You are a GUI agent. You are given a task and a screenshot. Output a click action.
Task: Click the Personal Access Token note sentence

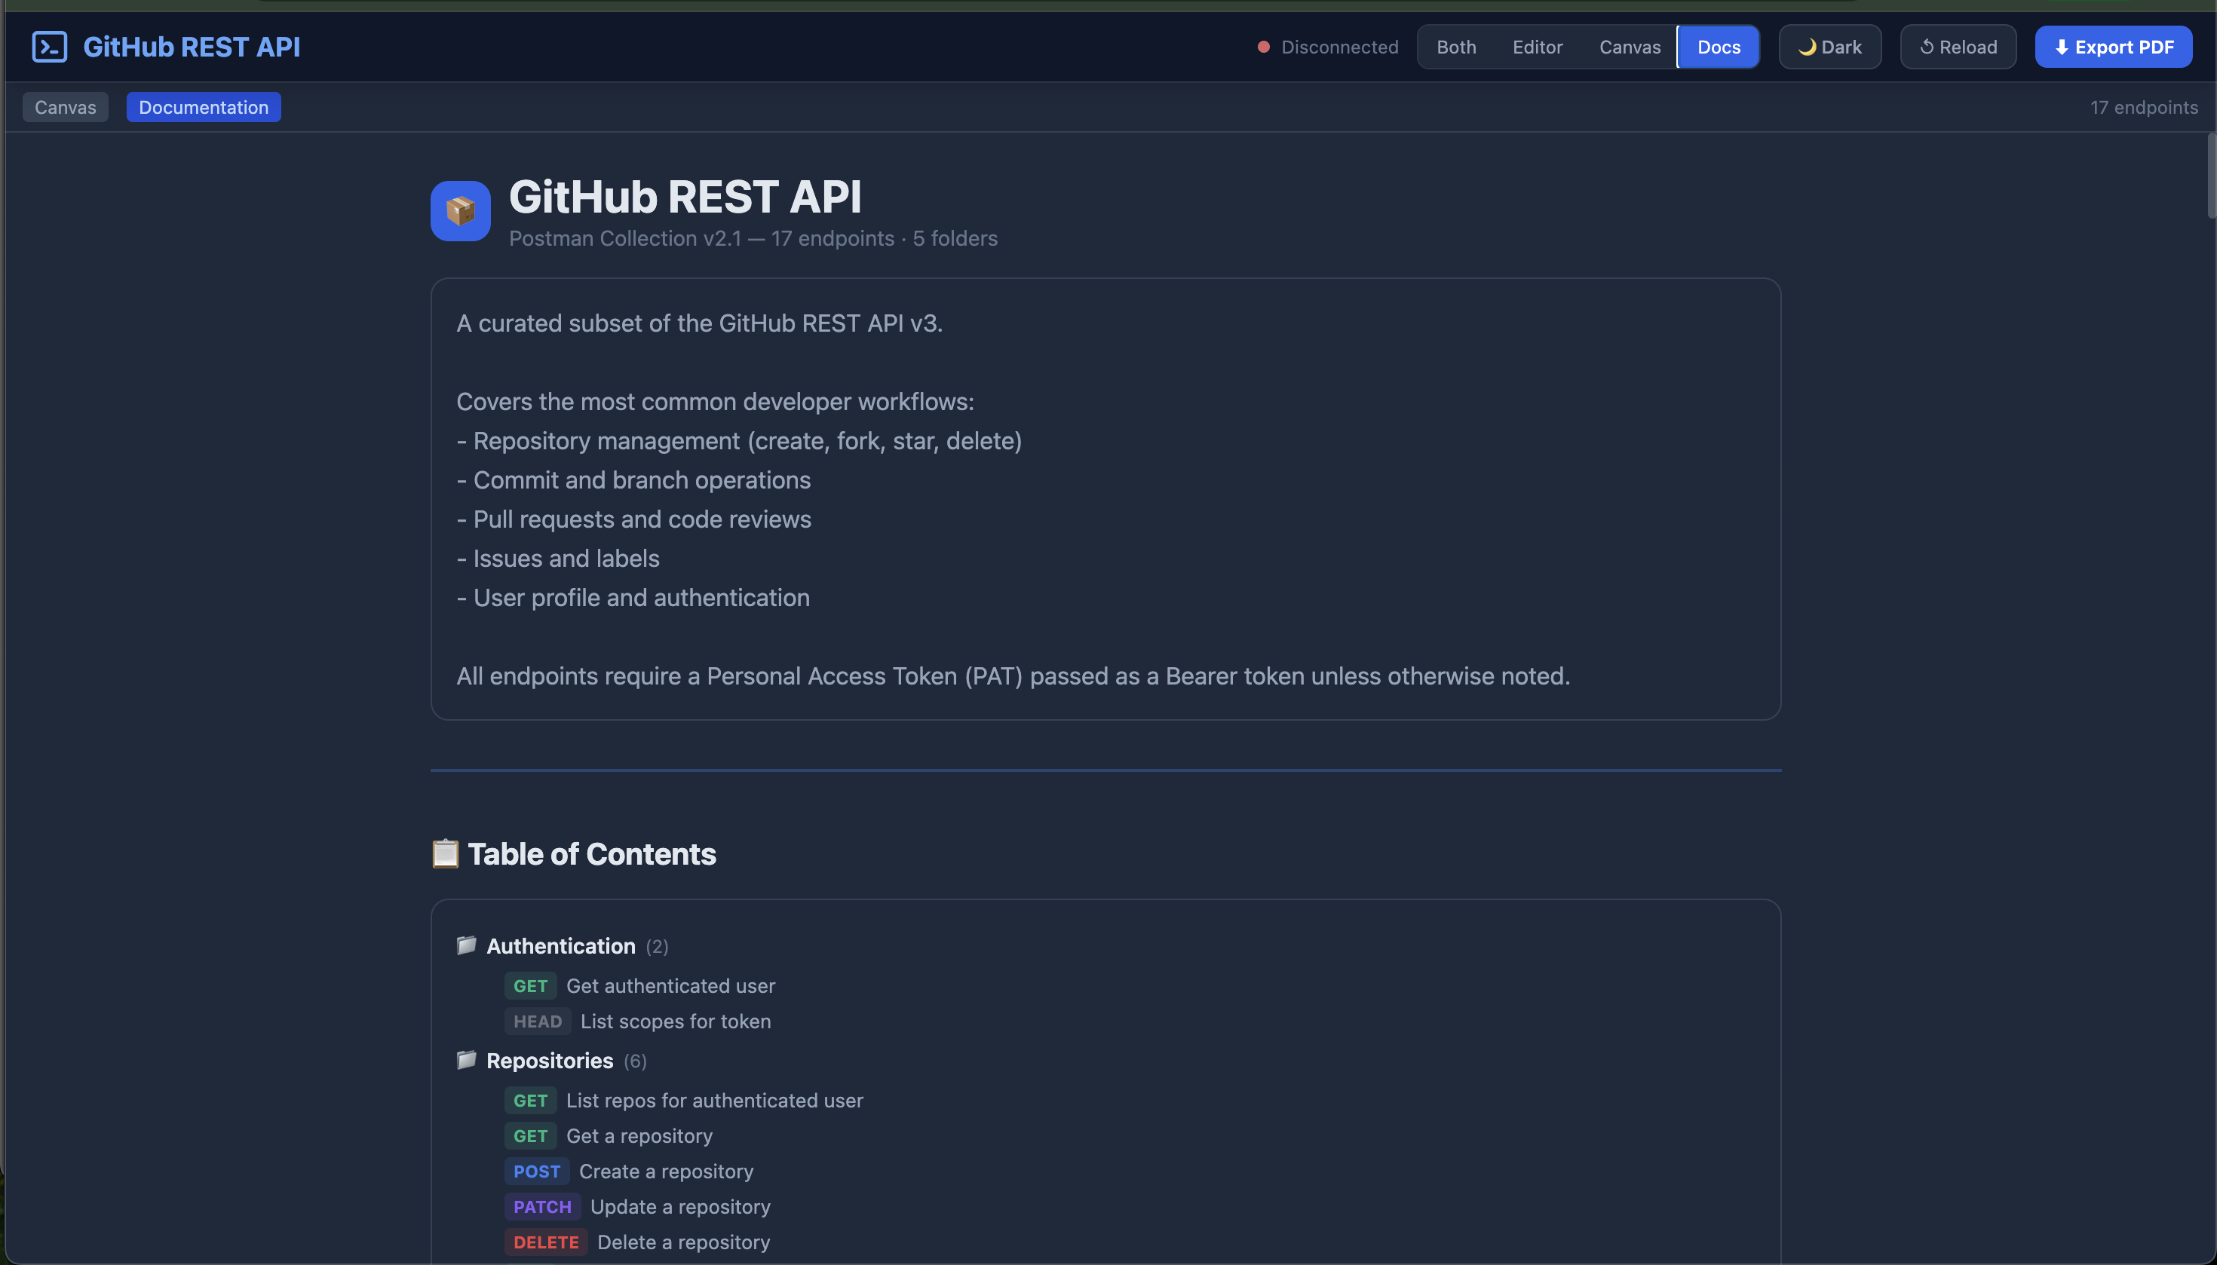1013,676
